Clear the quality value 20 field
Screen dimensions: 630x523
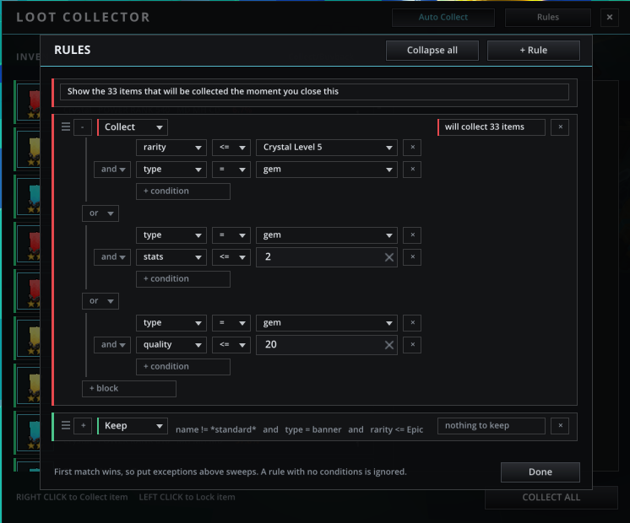click(x=389, y=345)
